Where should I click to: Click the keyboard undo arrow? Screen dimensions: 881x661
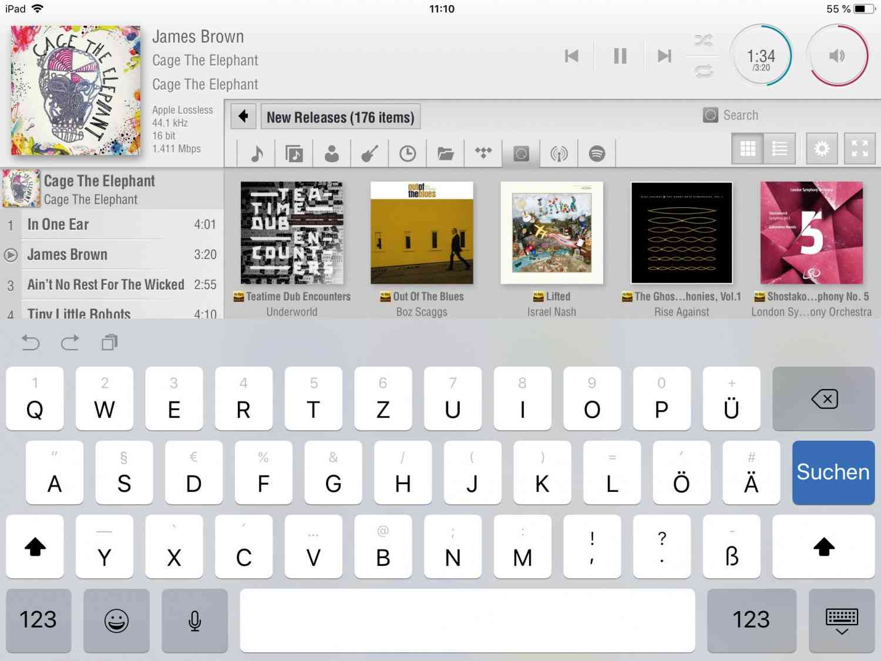coord(31,342)
